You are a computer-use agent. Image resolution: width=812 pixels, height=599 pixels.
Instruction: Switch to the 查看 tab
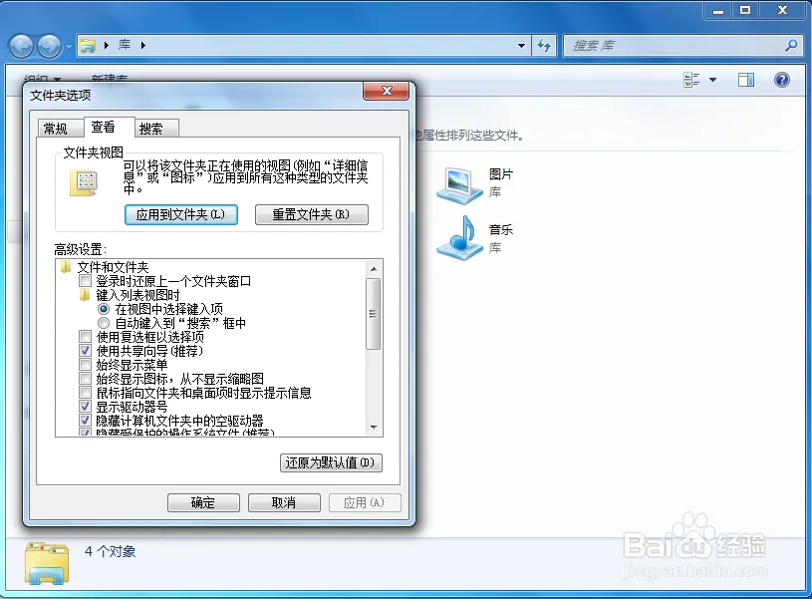109,127
